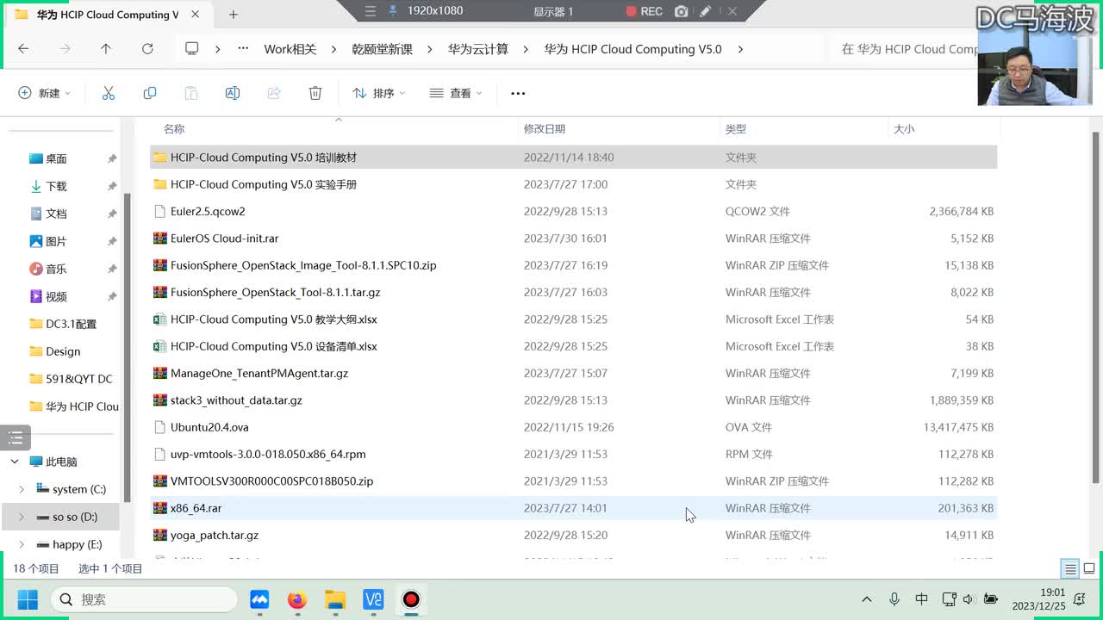The height and width of the screenshot is (620, 1103).
Task: Click the taskbar 搜索 search box
Action: pos(144,599)
